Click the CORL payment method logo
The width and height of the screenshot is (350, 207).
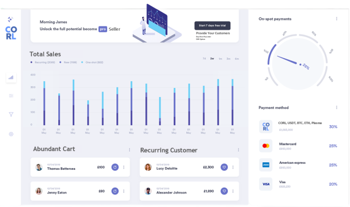click(x=265, y=127)
